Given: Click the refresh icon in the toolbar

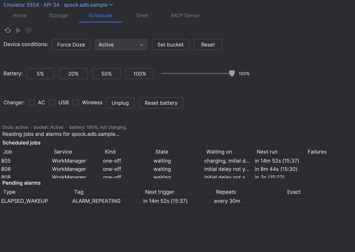Looking at the screenshot, I should click(8, 30).
